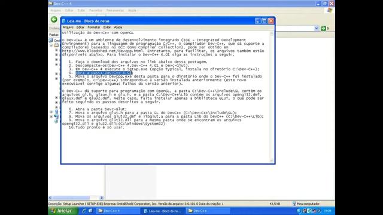383x215 pixels.
Task: Click the 43,5 KB status bar value
Action: [275, 204]
